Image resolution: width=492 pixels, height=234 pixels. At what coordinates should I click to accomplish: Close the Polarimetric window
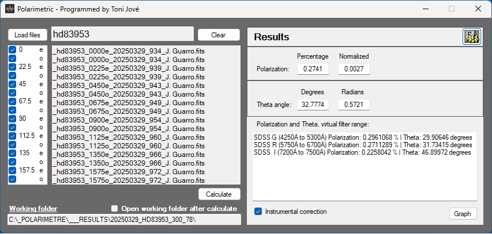pyautogui.click(x=478, y=9)
